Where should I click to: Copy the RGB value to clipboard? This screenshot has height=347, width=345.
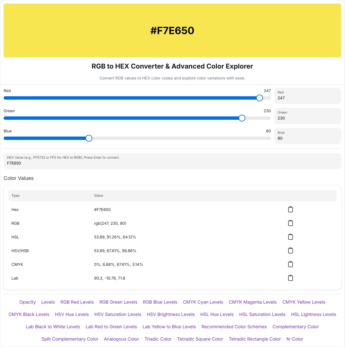[291, 223]
